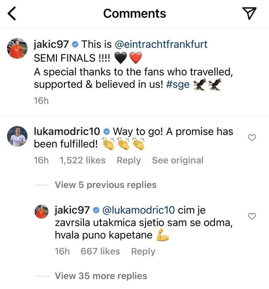Tap the verified badge next to lukamodric10
The height and width of the screenshot is (289, 269).
click(107, 132)
